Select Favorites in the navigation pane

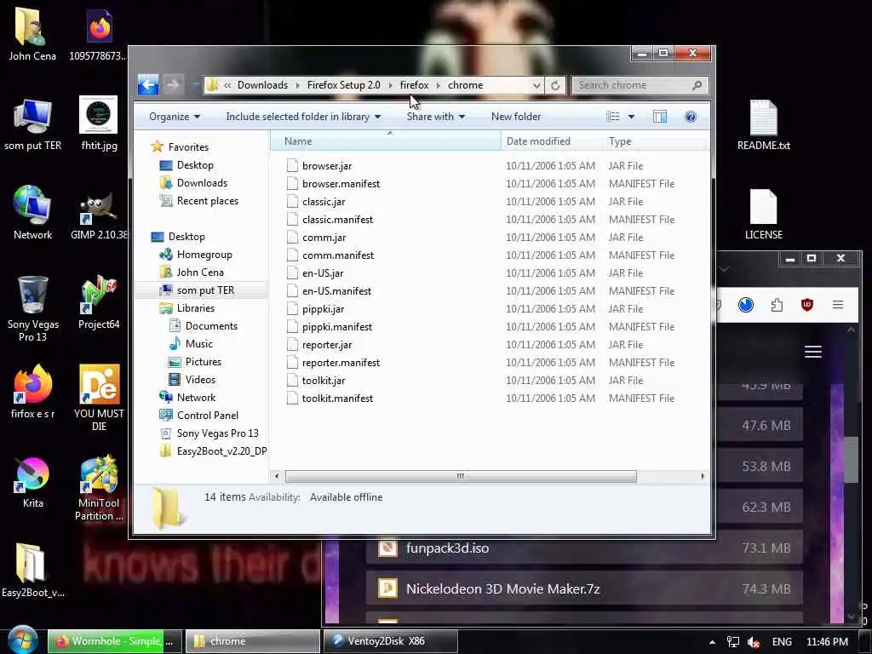click(x=188, y=146)
